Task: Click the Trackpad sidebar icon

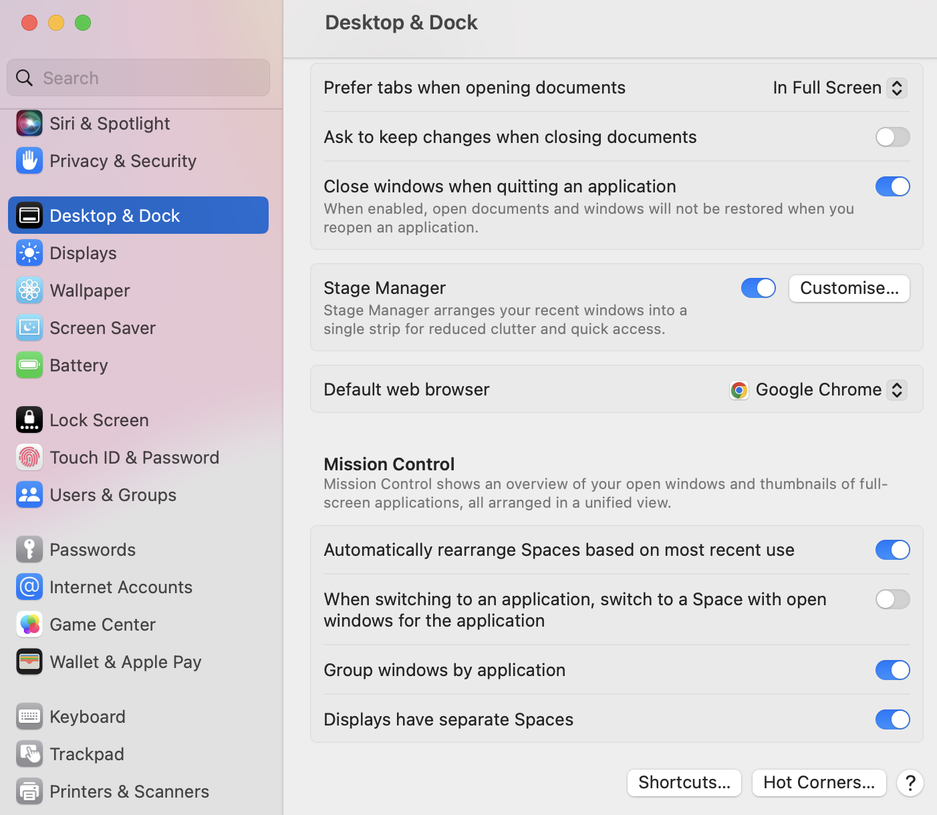Action: (x=29, y=754)
